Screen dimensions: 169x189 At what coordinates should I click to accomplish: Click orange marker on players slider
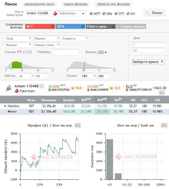pyautogui.click(x=84, y=65)
